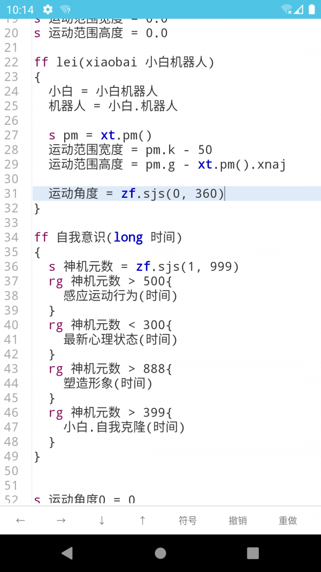The height and width of the screenshot is (572, 321).
Task: Tap line number 22 in gutter
Action: tap(11, 62)
